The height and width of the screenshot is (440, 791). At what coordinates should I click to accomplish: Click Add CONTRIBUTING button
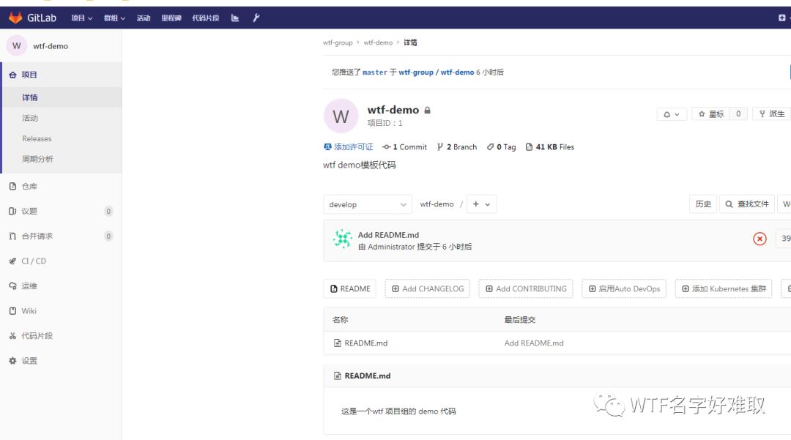pos(526,288)
